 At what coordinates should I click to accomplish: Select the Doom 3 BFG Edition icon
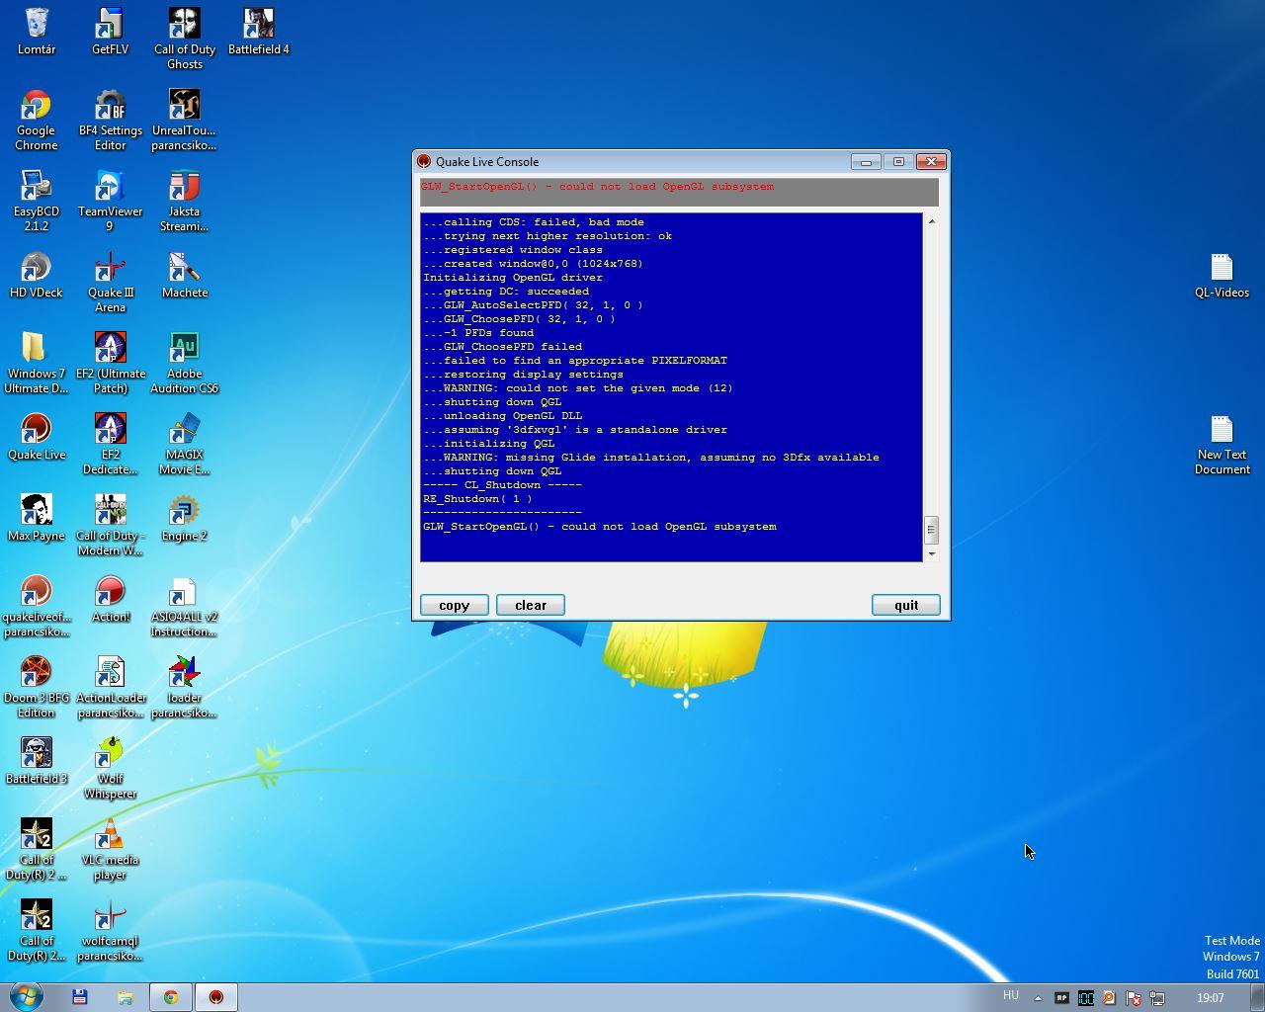[37, 688]
